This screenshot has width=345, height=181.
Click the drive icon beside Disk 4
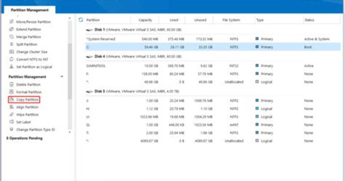click(89, 56)
